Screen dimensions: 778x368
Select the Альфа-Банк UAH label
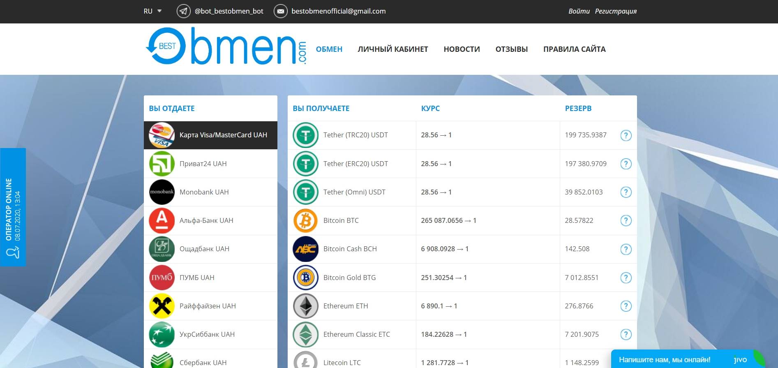[x=206, y=220]
